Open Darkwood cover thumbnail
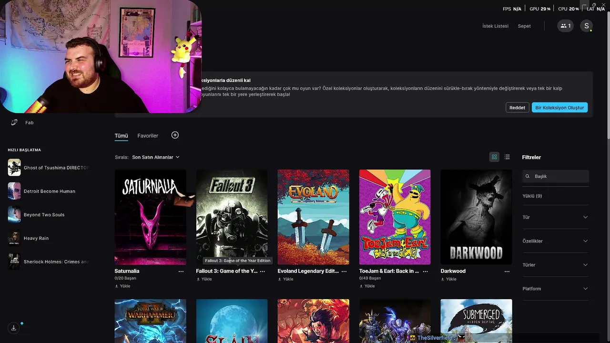The height and width of the screenshot is (343, 610). [x=476, y=217]
